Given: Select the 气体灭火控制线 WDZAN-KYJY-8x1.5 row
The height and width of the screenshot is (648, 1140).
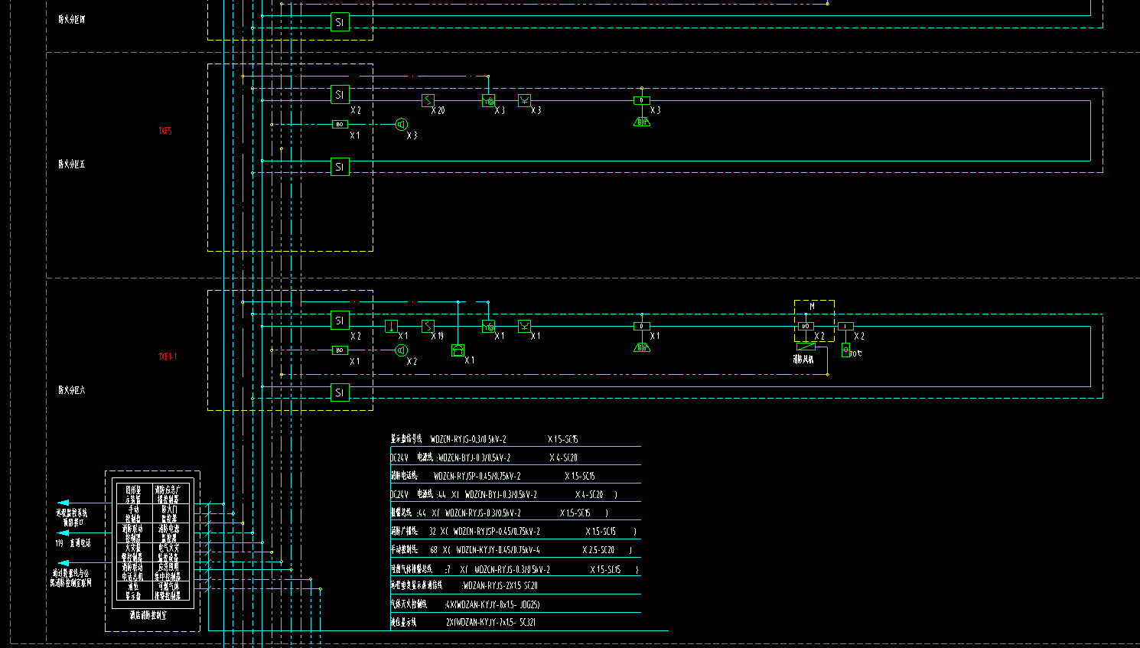Looking at the screenshot, I should tap(465, 604).
